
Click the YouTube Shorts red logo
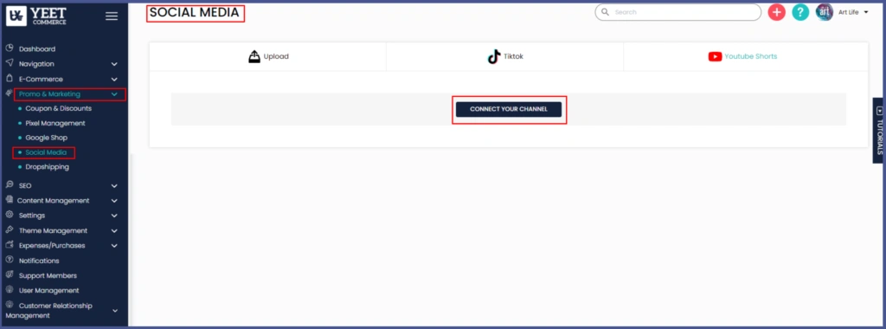coord(715,56)
